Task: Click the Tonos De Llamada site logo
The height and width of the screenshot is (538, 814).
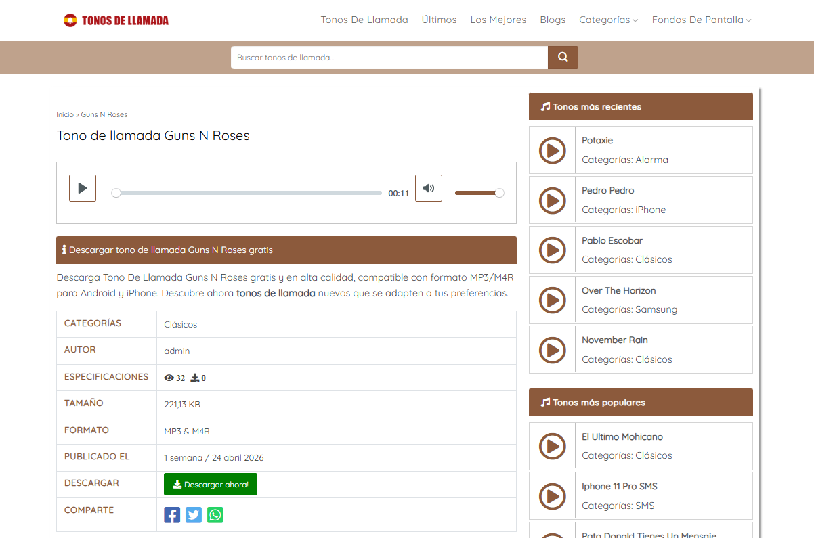Action: pos(116,20)
